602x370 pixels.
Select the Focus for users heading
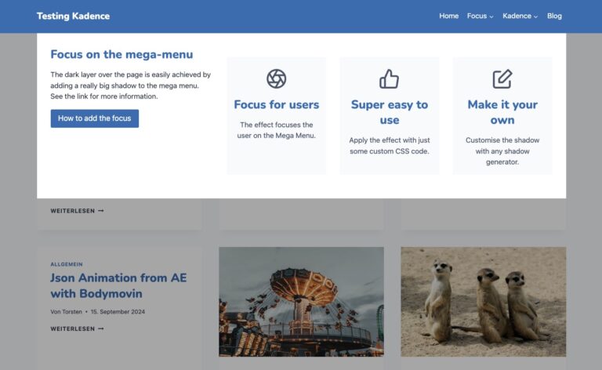[x=276, y=104]
